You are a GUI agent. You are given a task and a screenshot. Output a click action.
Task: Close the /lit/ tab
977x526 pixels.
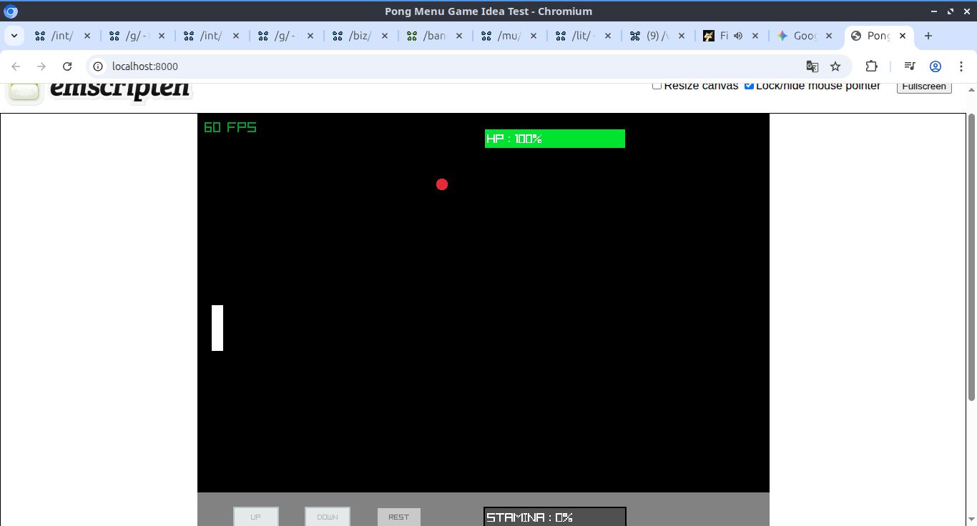(x=608, y=36)
